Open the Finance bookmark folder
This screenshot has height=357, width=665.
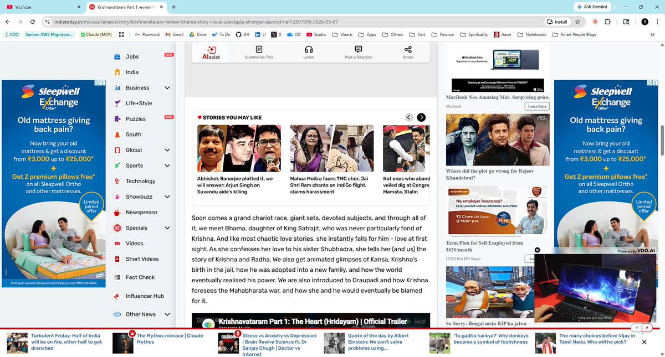[x=442, y=34]
